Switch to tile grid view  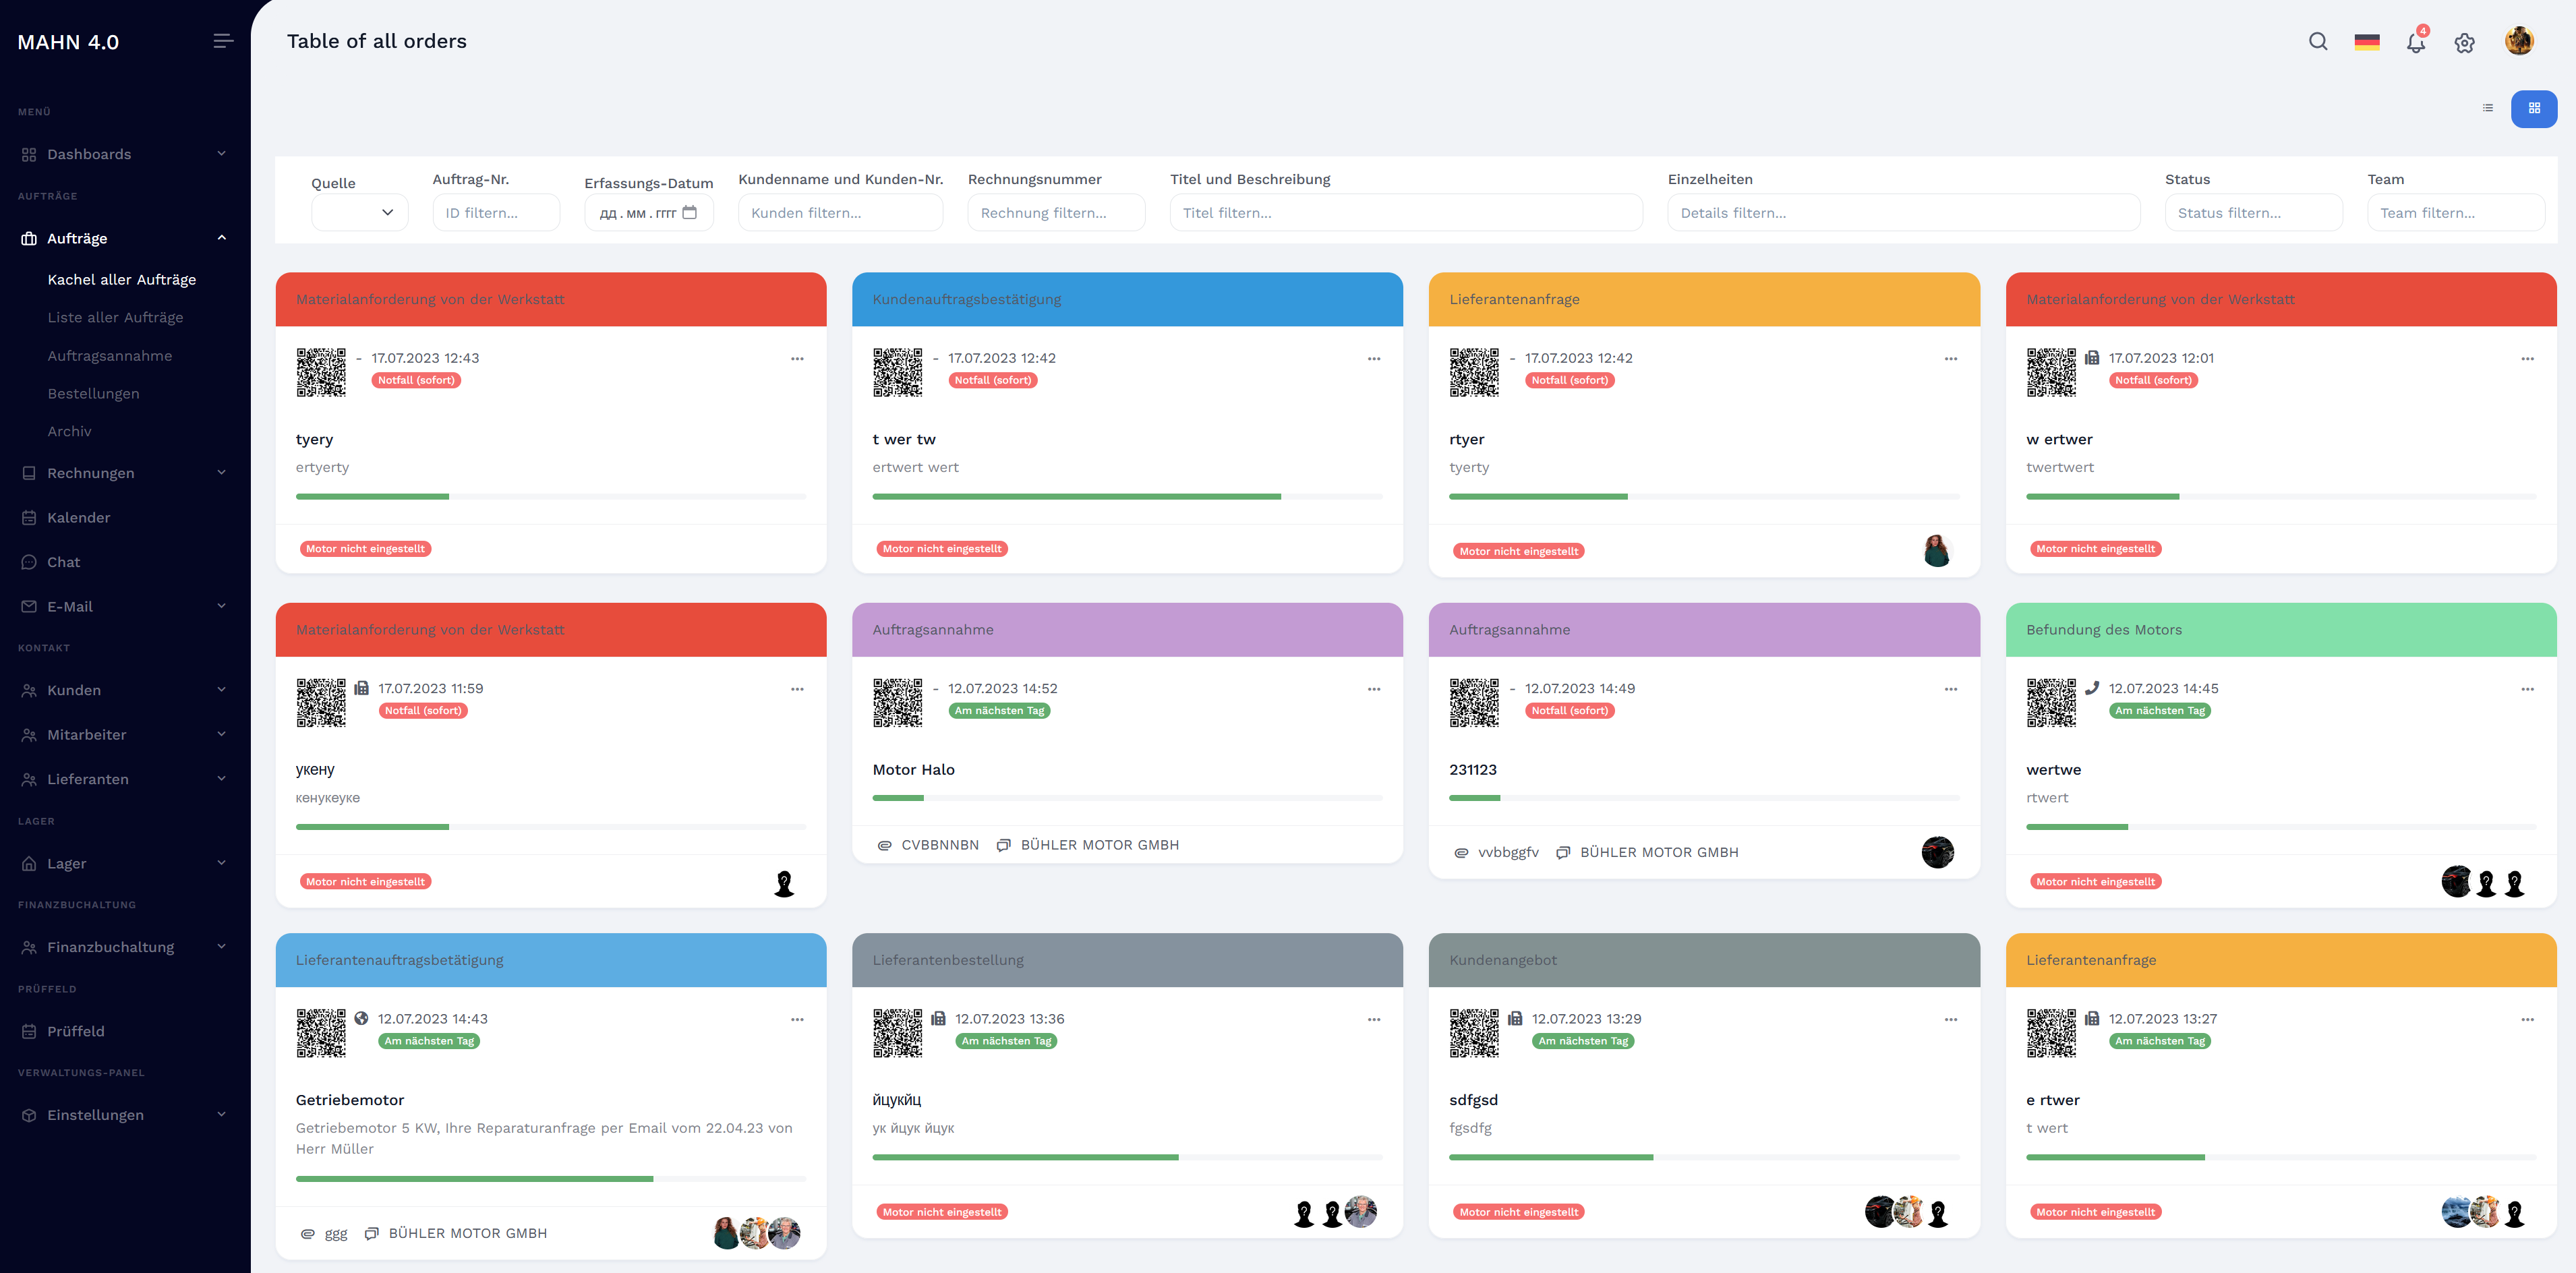[2533, 108]
